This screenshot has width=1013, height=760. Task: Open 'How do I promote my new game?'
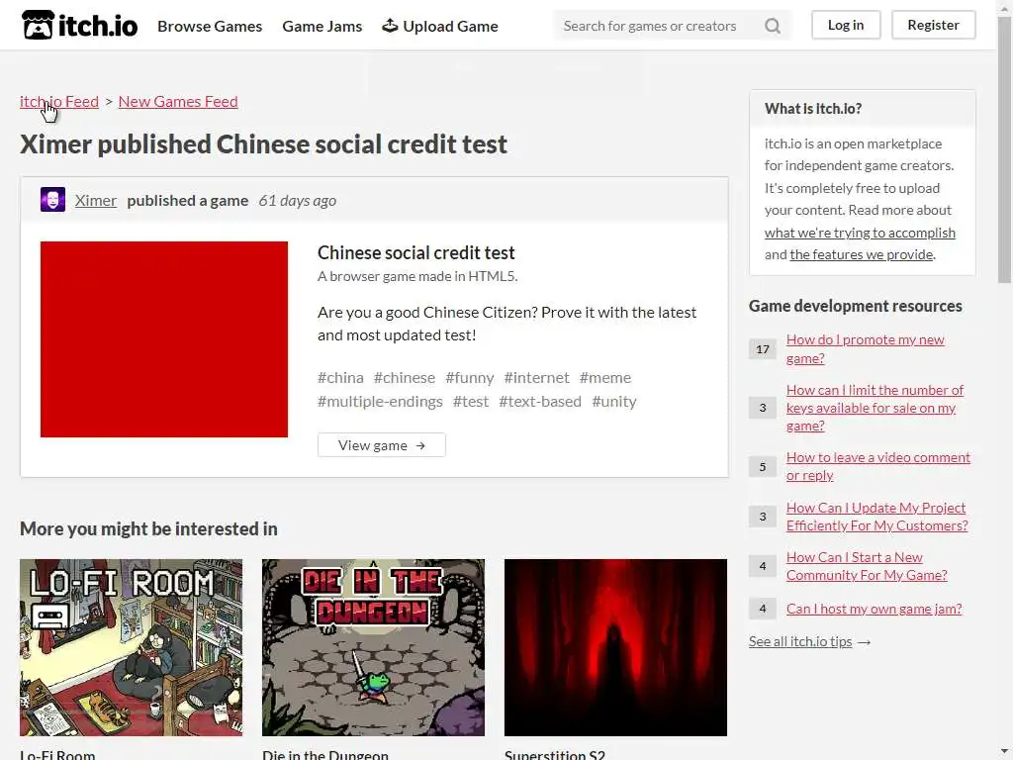(865, 349)
